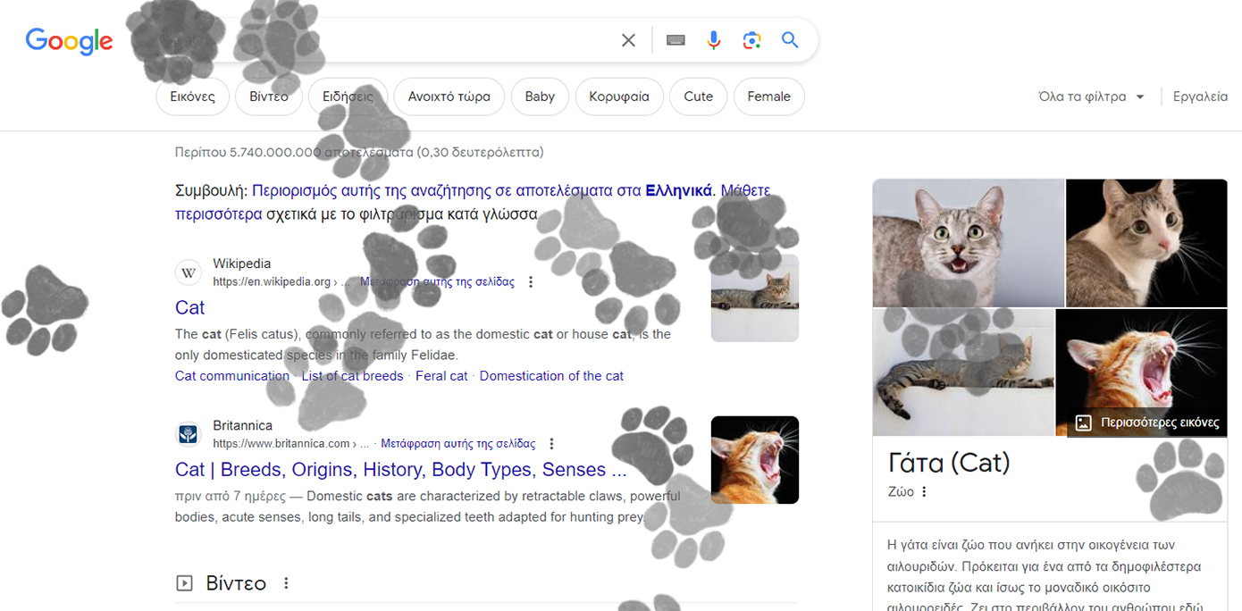
Task: Expand the Όλα τα φίλτρα dropdown
Action: (x=1091, y=96)
